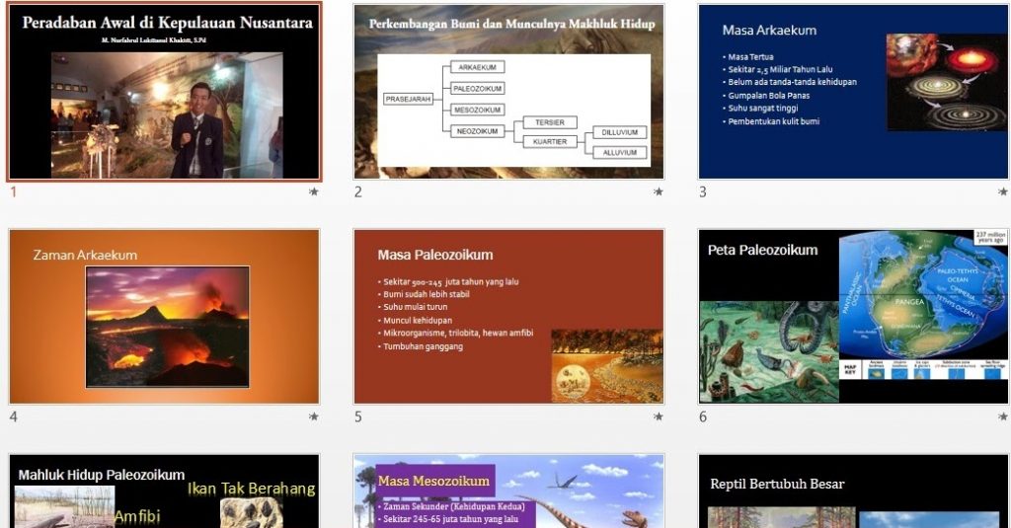Click slide number 1 label below thumbnail
This screenshot has height=528, width=1011.
tap(14, 192)
